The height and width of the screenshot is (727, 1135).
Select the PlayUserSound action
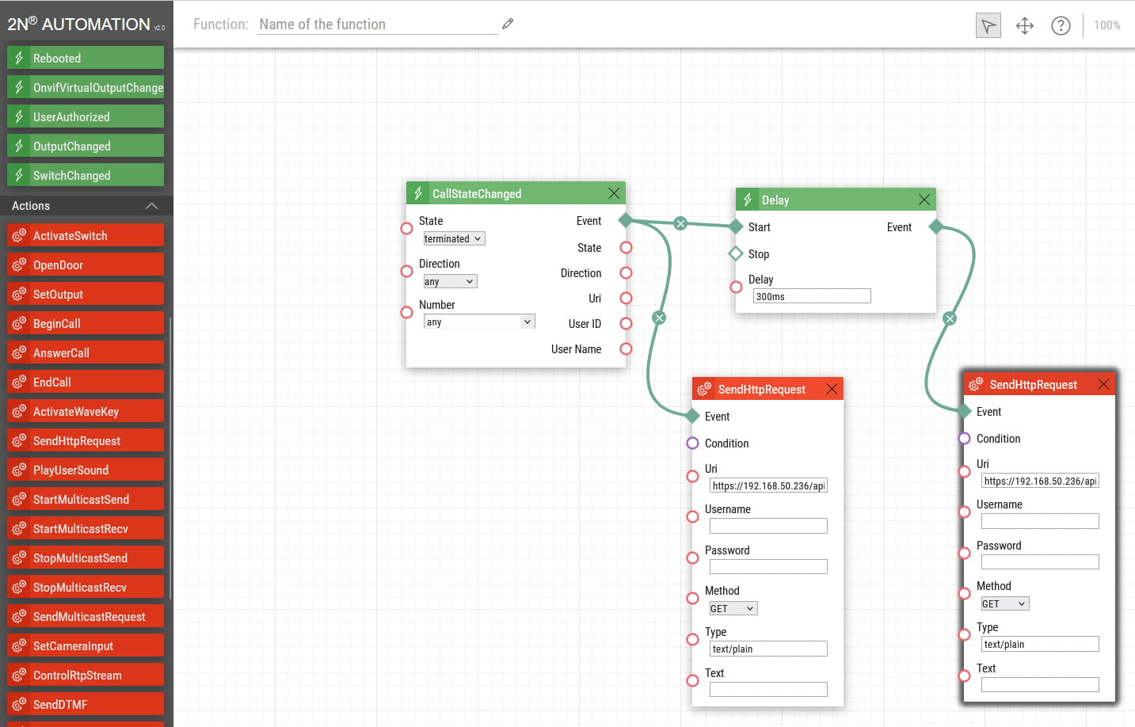point(86,470)
